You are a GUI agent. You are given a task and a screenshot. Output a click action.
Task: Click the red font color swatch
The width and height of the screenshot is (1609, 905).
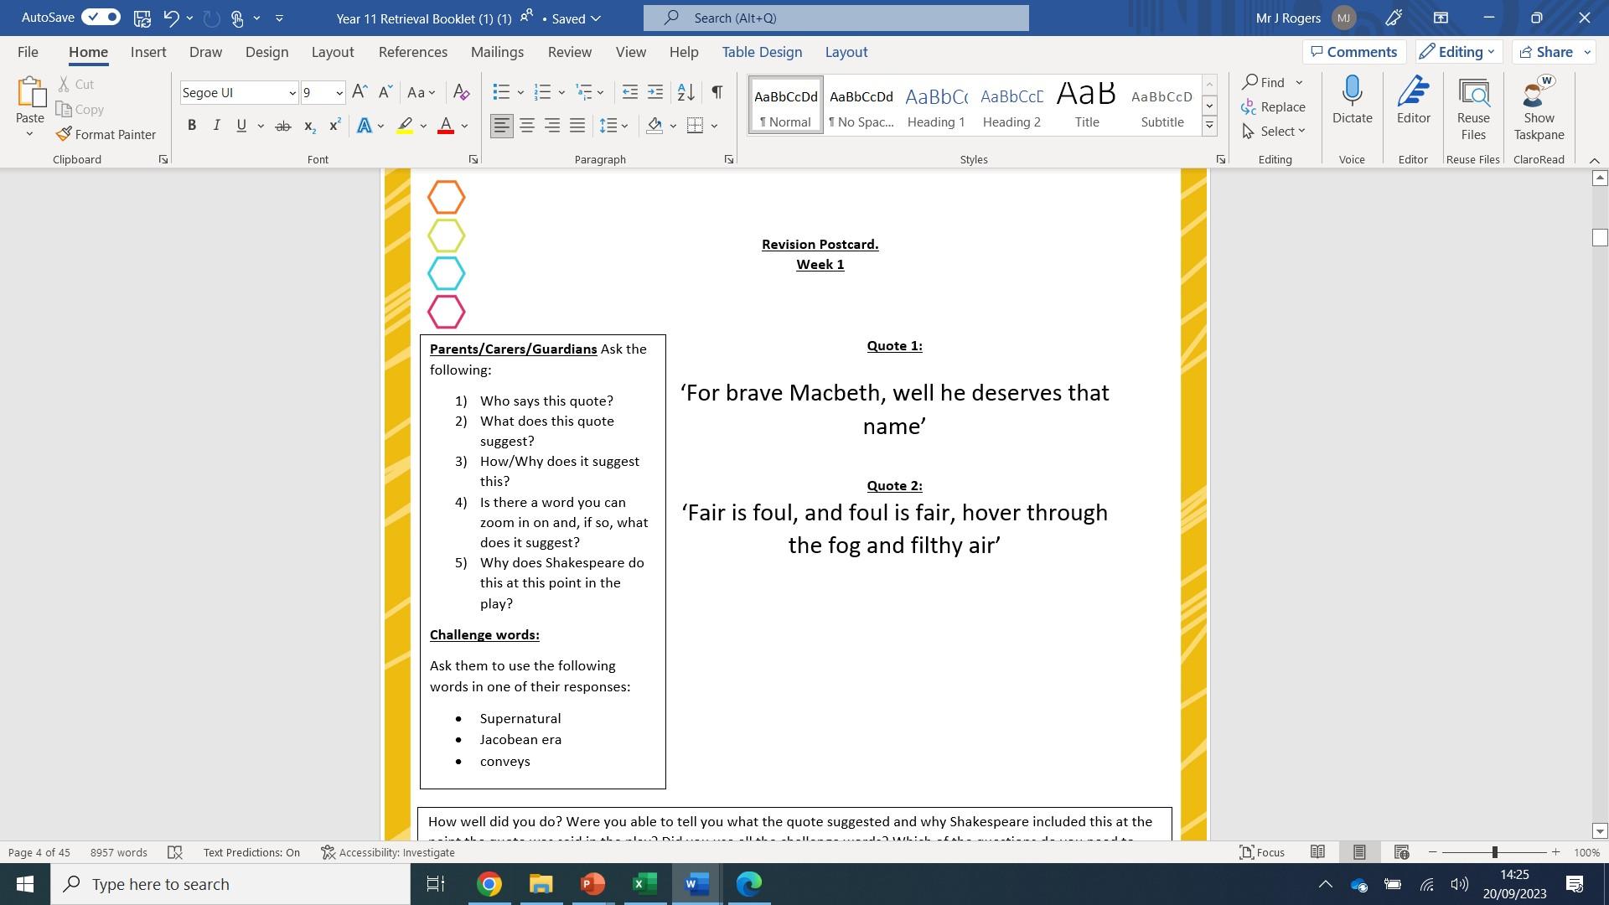(446, 126)
